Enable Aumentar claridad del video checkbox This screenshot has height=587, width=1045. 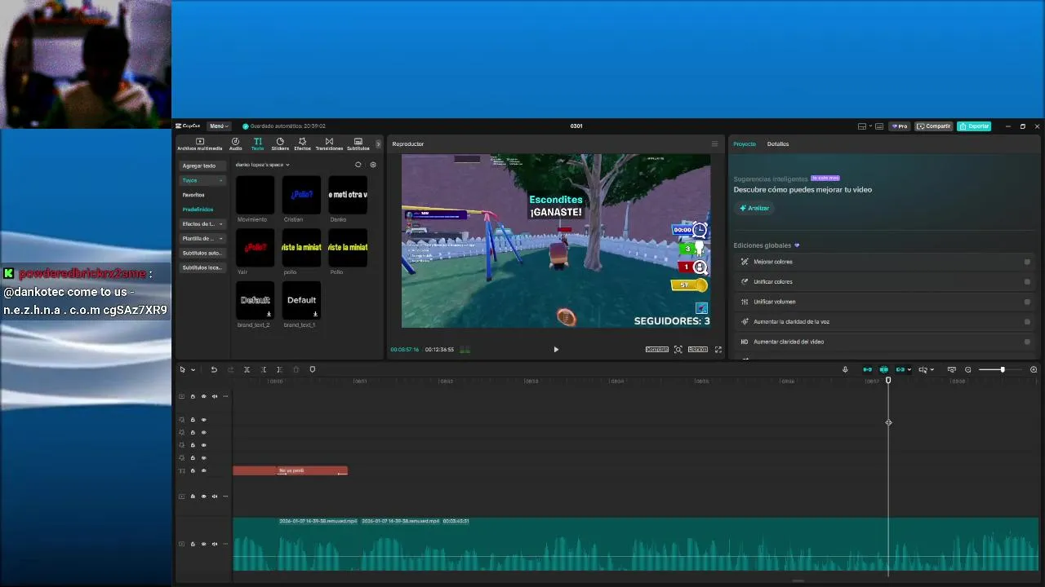(1027, 342)
